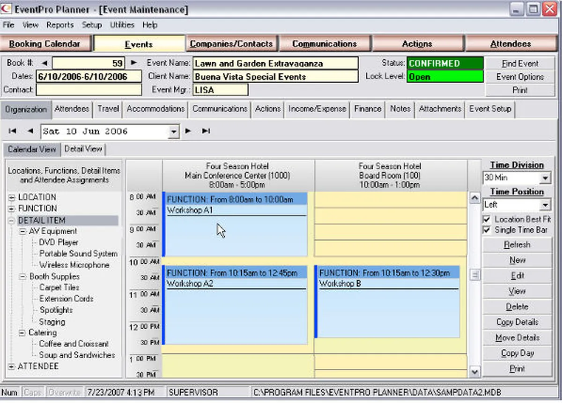Go to previous booking number arrow
This screenshot has width=562, height=403.
(x=44, y=63)
